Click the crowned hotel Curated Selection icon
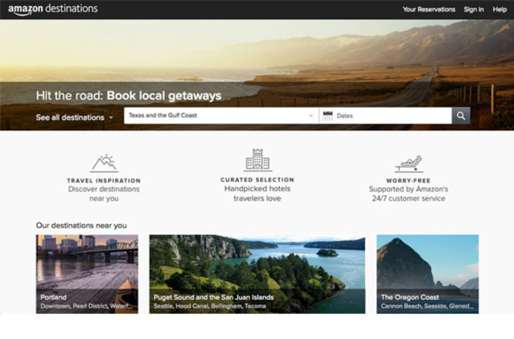 point(257,160)
